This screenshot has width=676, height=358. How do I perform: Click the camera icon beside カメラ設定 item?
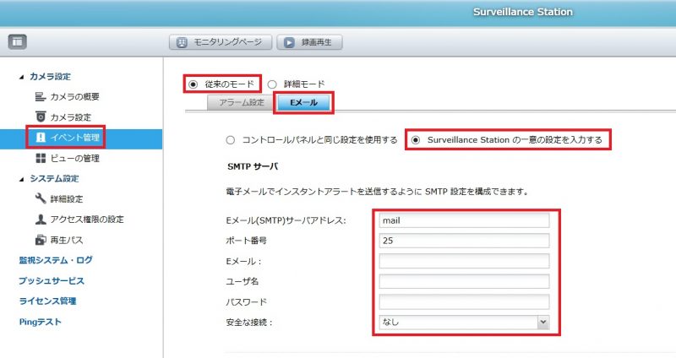tap(40, 117)
